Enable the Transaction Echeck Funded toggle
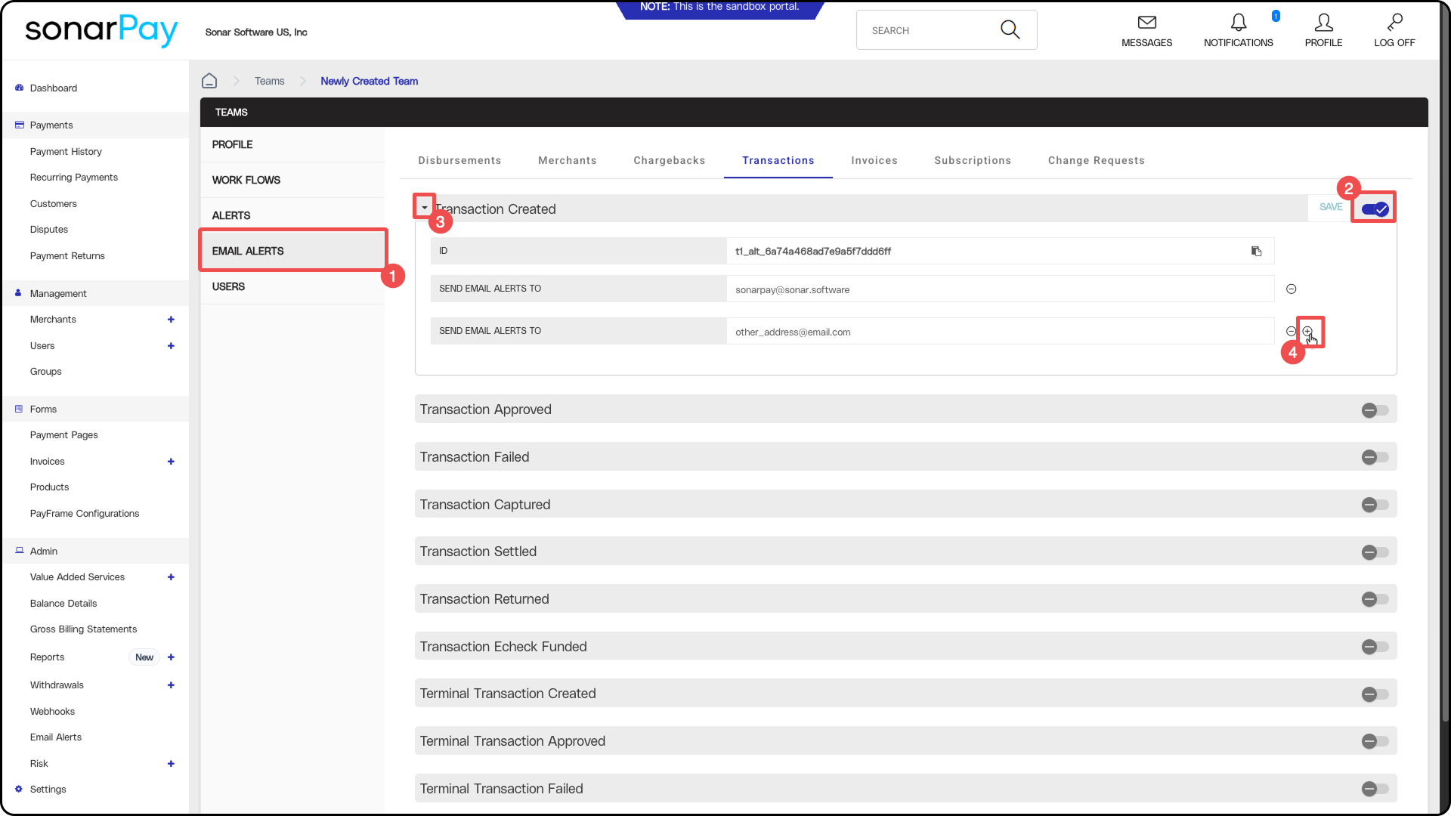This screenshot has height=816, width=1451. (x=1375, y=647)
